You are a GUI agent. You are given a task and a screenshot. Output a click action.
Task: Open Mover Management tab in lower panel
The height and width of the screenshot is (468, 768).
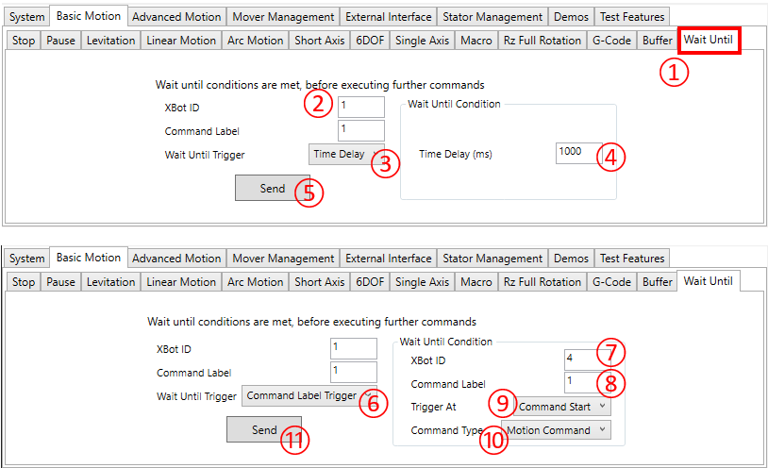click(x=283, y=258)
